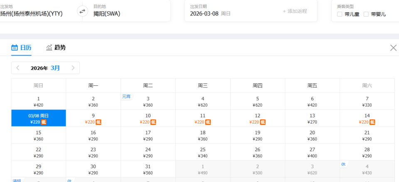The height and width of the screenshot is (182, 399).
Task: Go to previous month in calendar
Action: [18, 68]
